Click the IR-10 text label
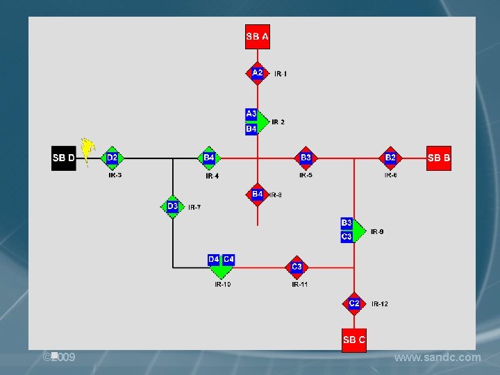Viewport: 500px width, 375px height. point(223,285)
